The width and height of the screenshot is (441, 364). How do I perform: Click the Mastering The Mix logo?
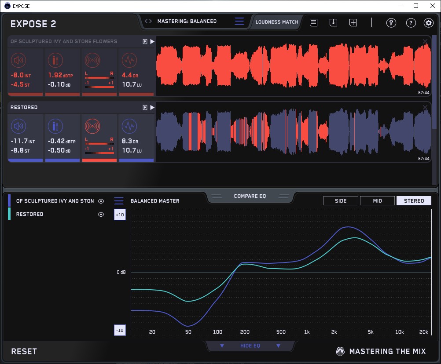tap(381, 351)
